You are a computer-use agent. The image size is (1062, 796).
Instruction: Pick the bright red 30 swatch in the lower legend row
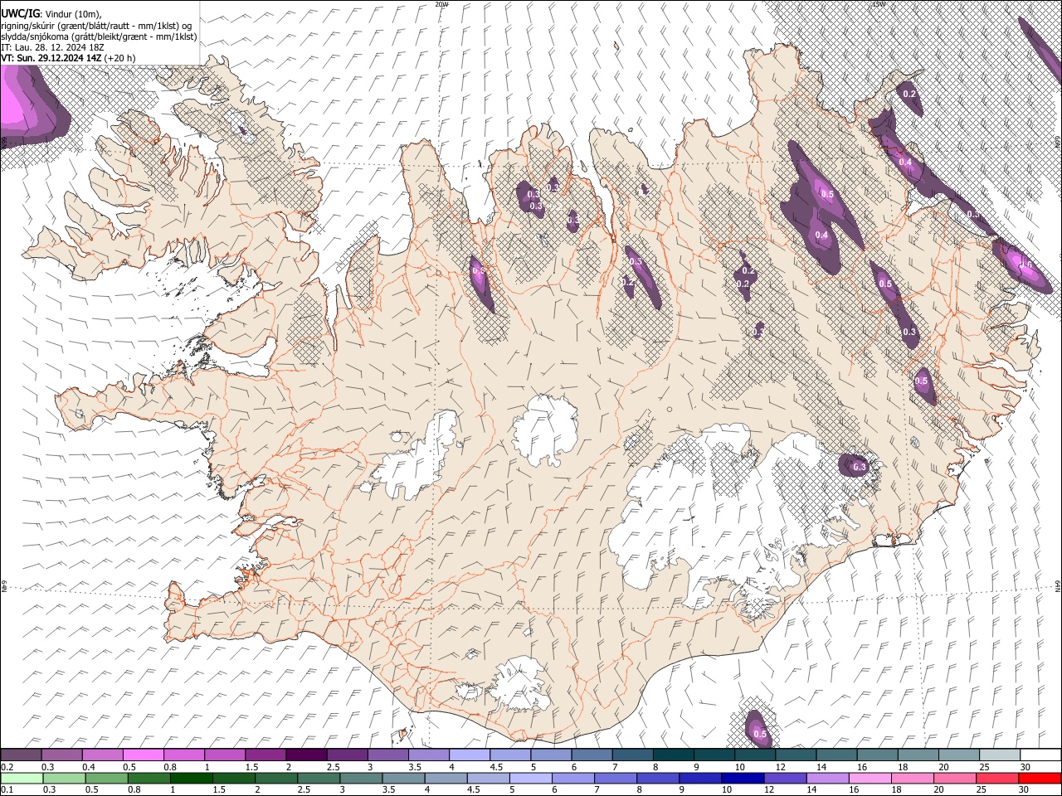click(1039, 778)
